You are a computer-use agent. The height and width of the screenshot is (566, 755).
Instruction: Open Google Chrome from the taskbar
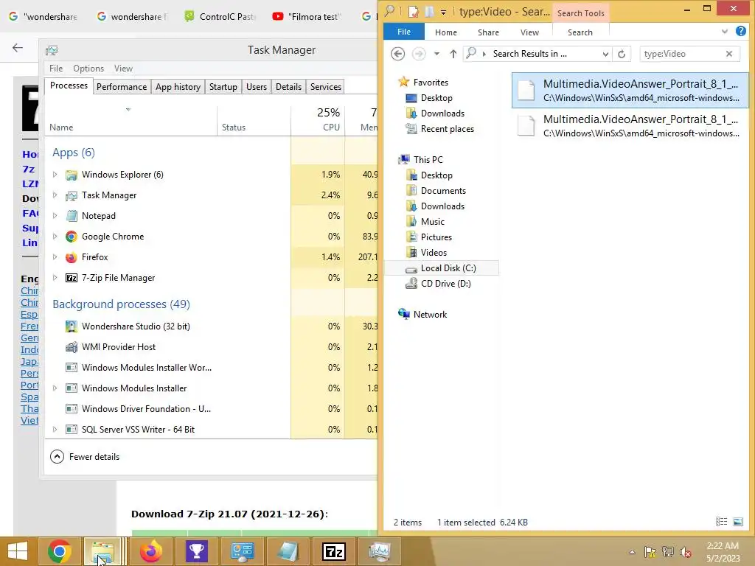[59, 551]
